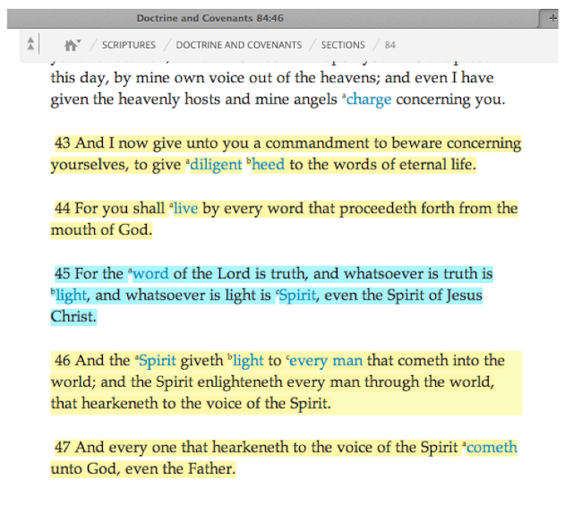Click breadcrumb item 84
Image resolution: width=573 pixels, height=514 pixels.
click(390, 45)
